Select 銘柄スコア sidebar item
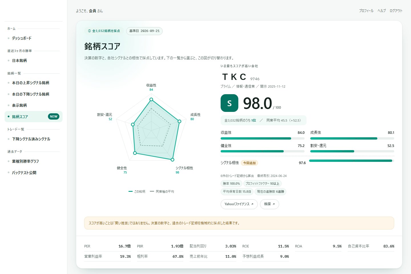This screenshot has height=274, width=411. 33,117
